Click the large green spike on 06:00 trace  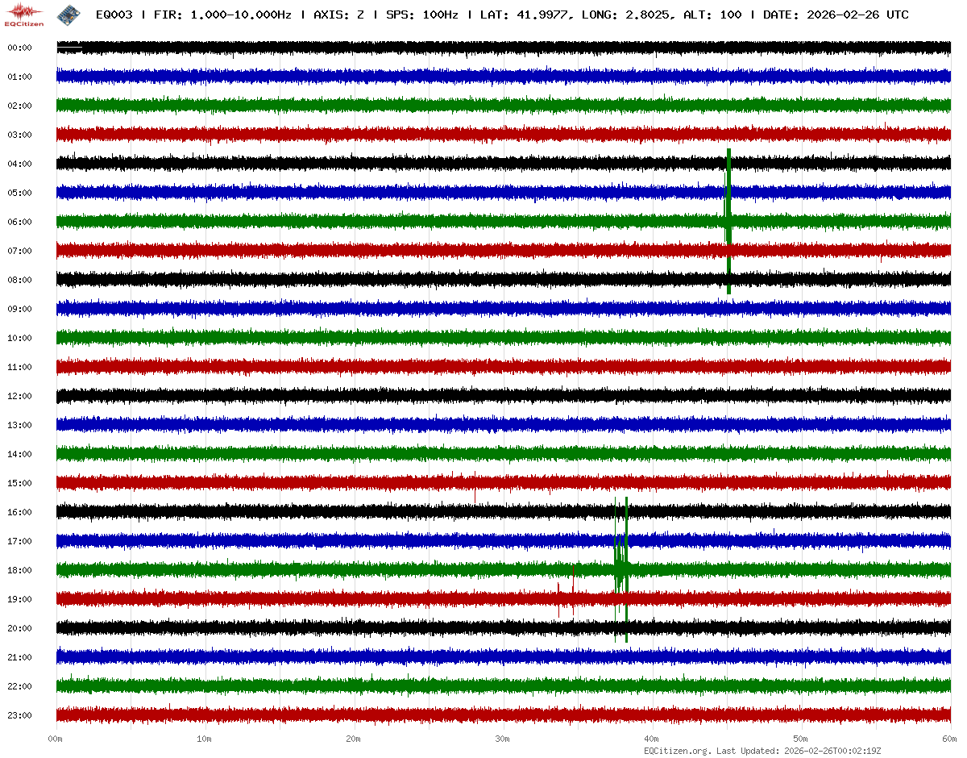[x=728, y=221]
